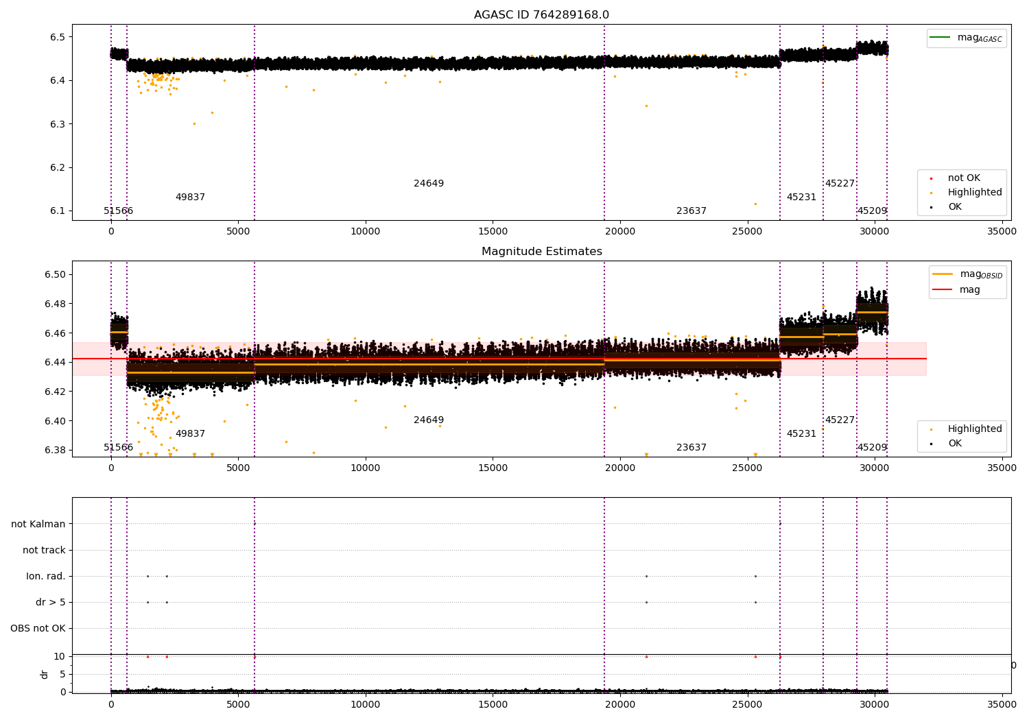The image size is (1029, 720).
Task: Click OBSID label 45209 in Magnitude Estimates plot
Action: click(x=872, y=448)
